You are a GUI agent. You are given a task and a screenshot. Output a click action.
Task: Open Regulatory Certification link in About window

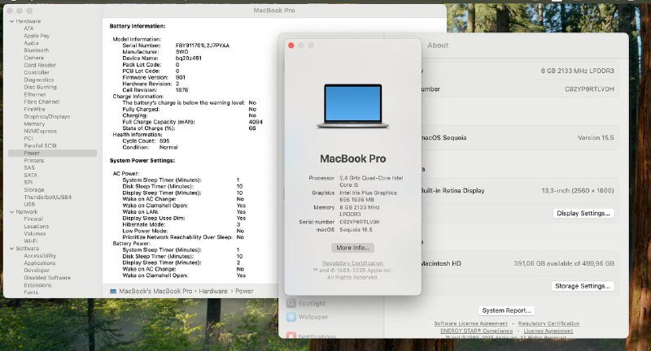pos(353,263)
